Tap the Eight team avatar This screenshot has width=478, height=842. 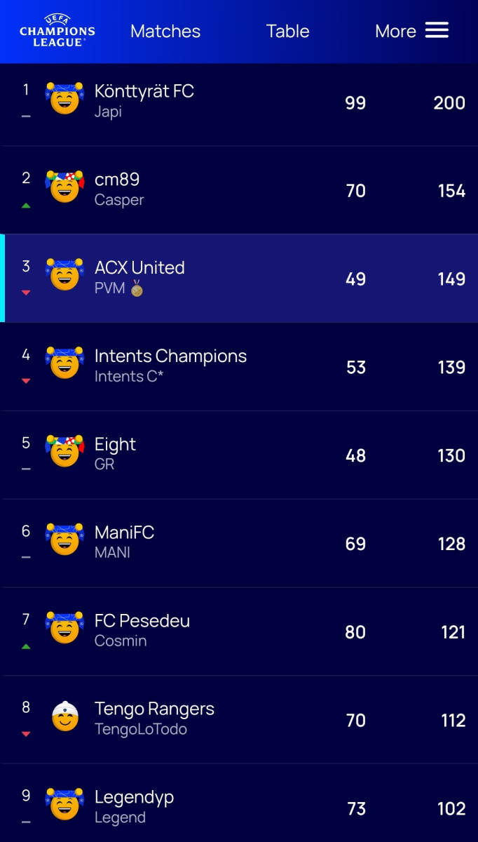click(x=64, y=452)
